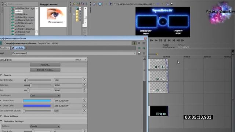This screenshot has height=132, width=235.
Task: Click the video preview image
Action: 163,22
